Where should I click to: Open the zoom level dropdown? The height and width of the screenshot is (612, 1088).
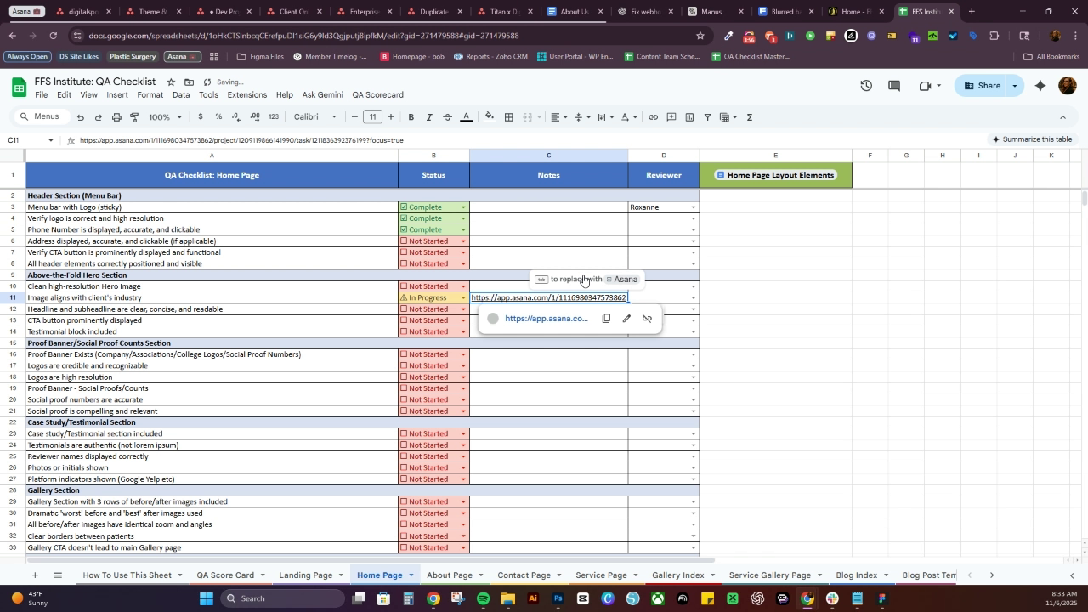164,117
